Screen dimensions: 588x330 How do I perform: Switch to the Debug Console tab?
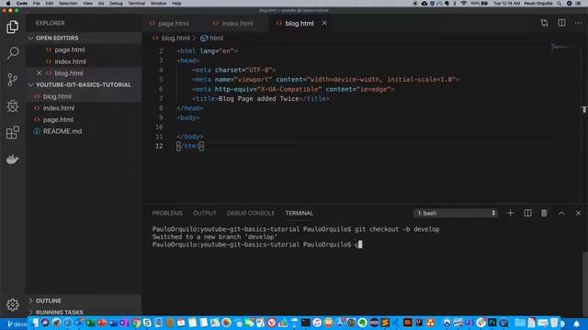(x=251, y=214)
